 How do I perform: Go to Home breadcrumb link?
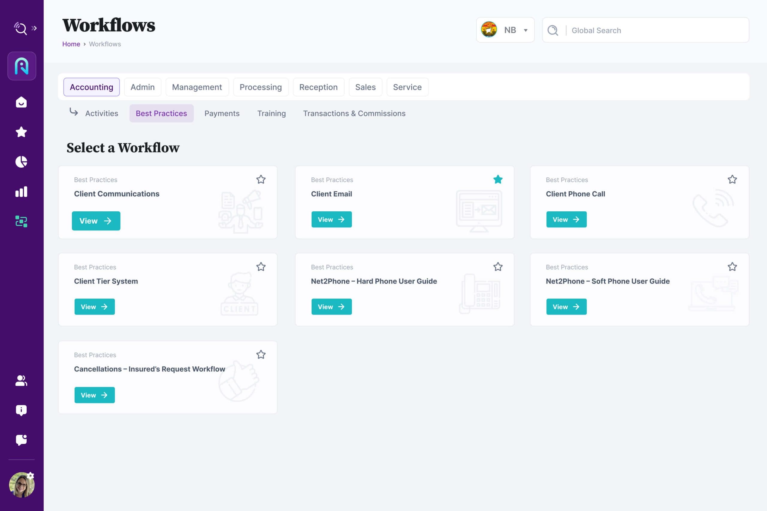[71, 44]
